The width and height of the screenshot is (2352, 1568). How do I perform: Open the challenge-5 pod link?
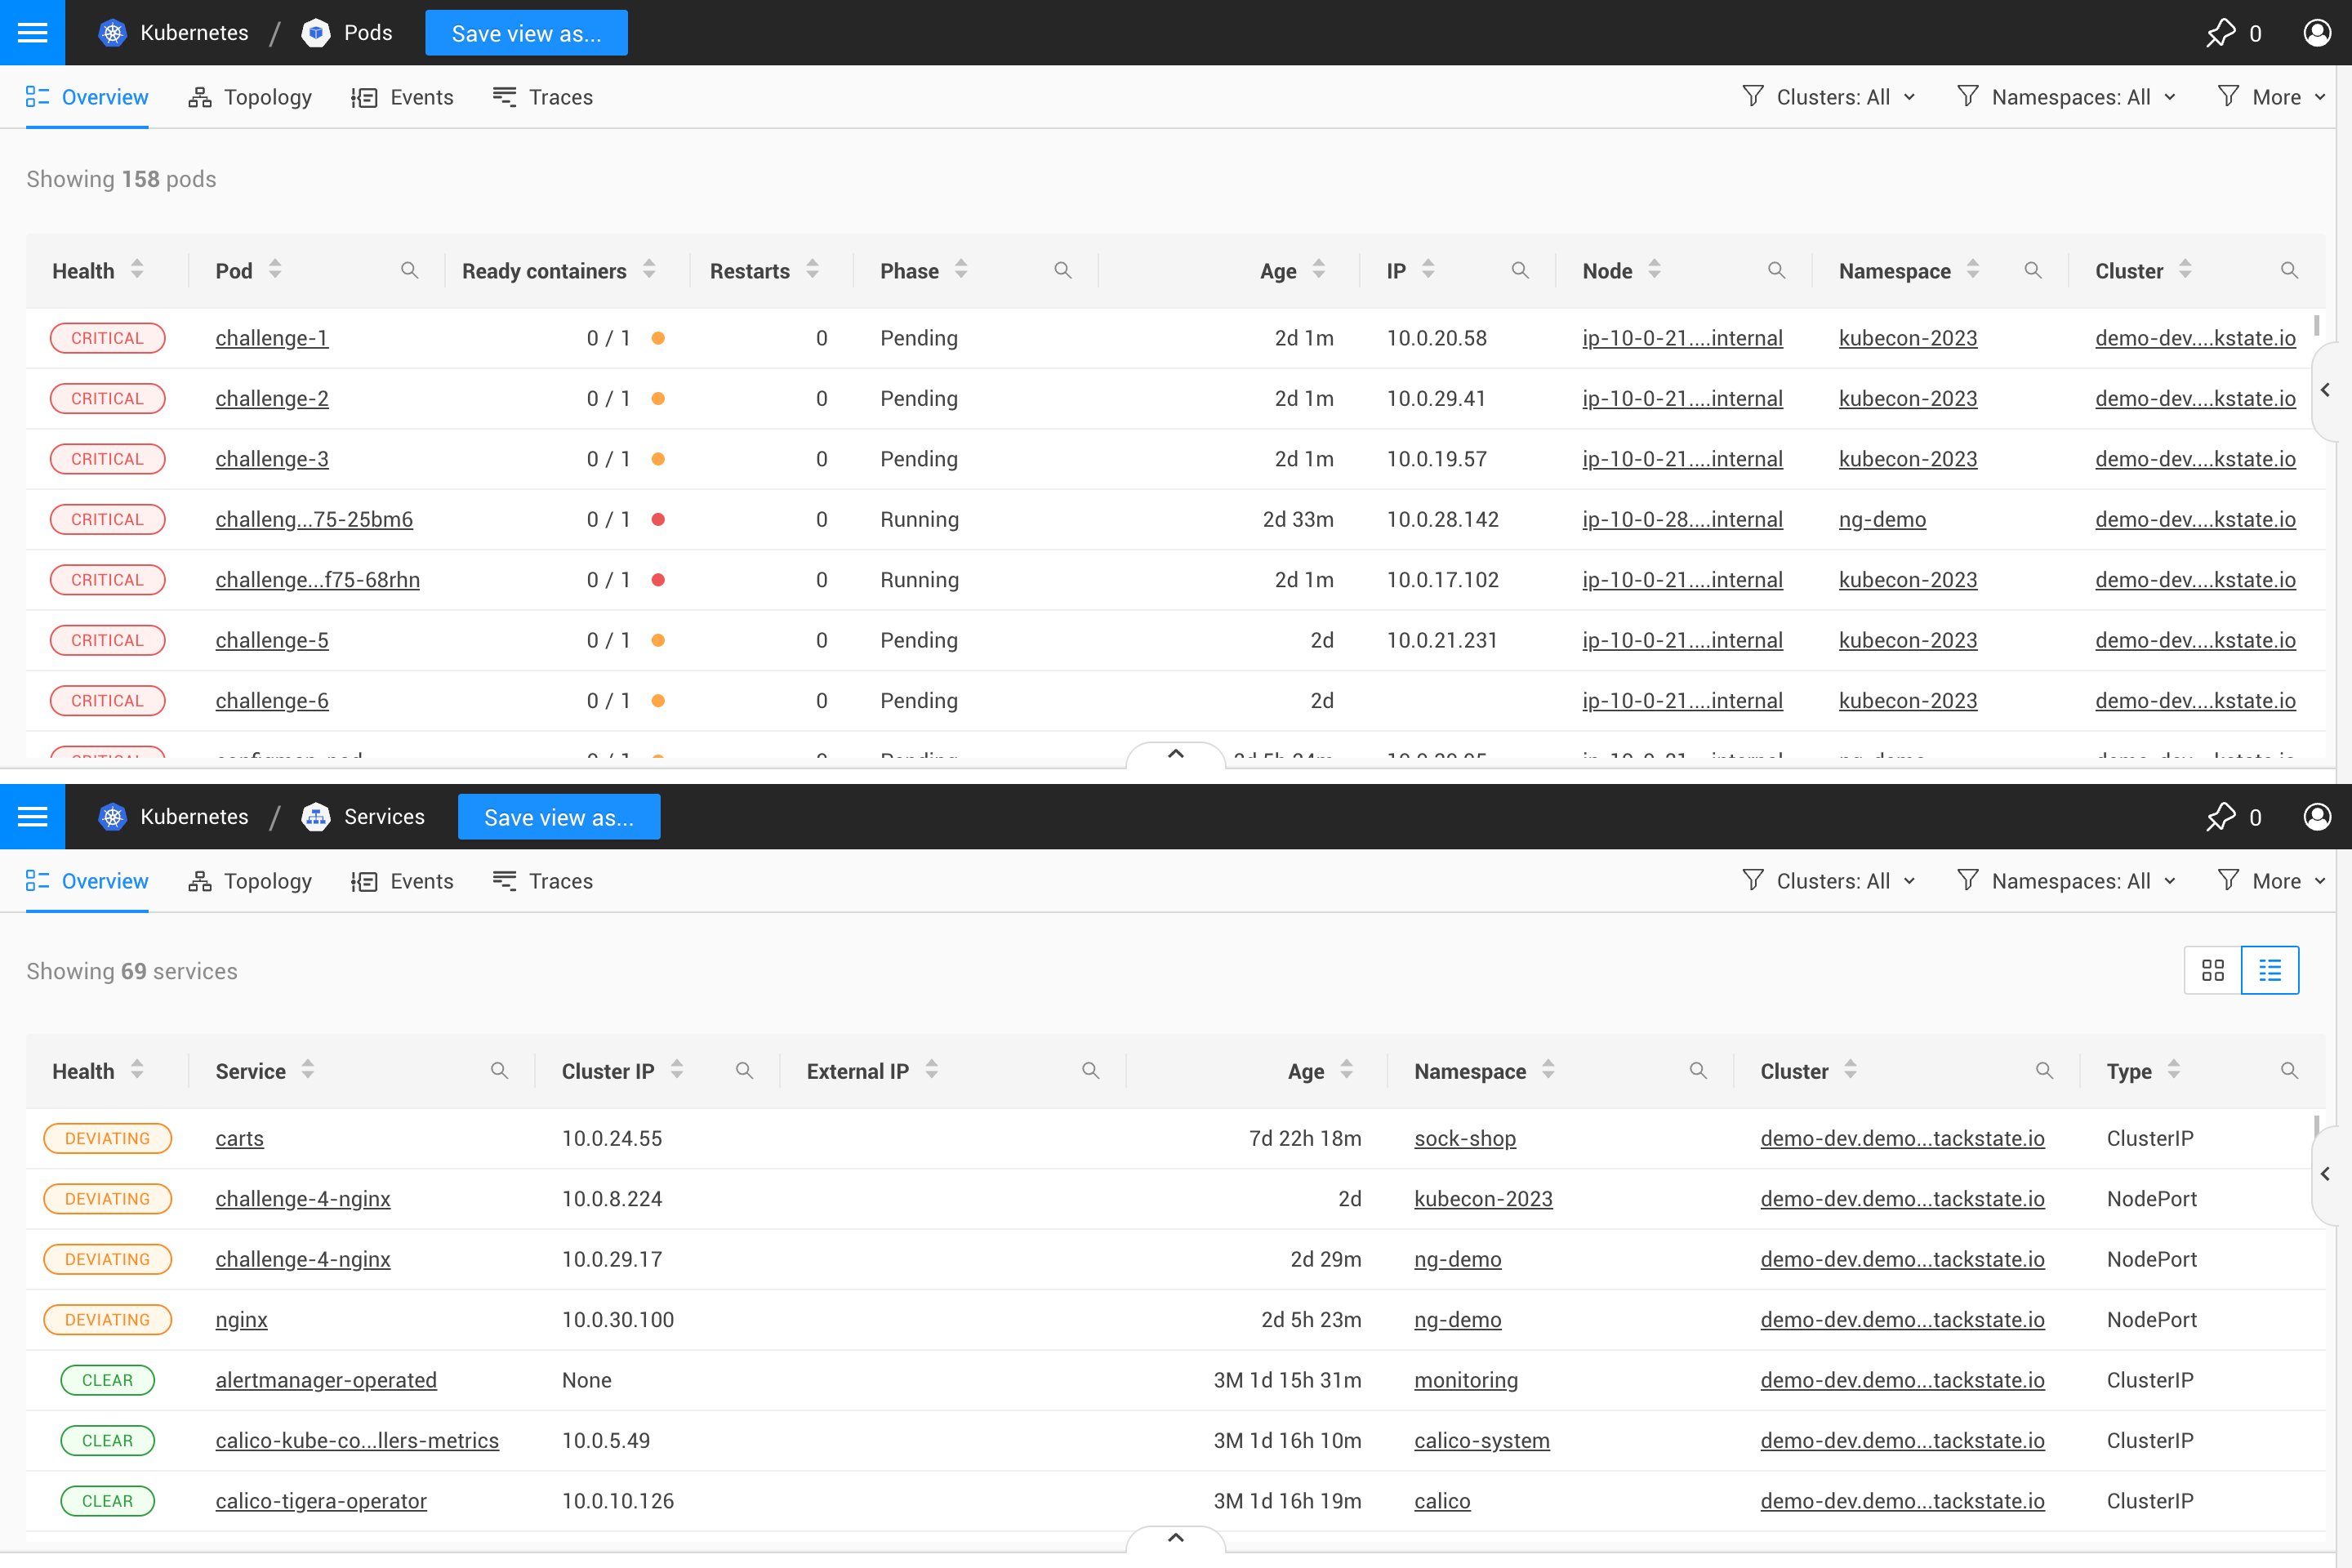tap(272, 640)
